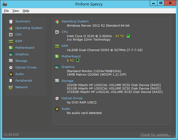This screenshot has width=178, height=140.
Task: Open Audio heading link in summary
Action: 66,109
